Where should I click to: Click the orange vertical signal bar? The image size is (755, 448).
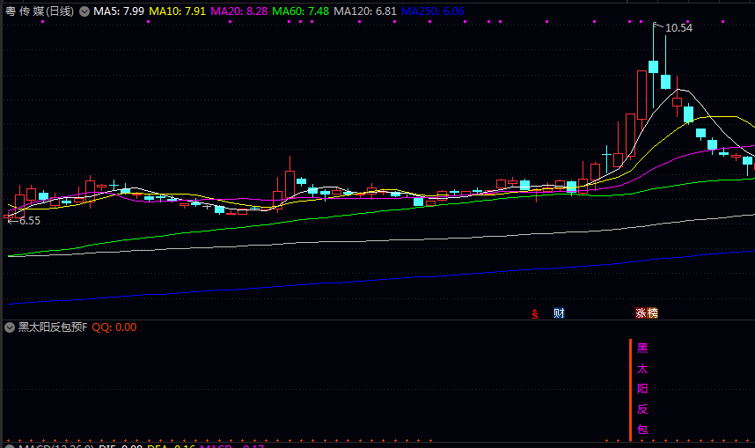pos(630,388)
